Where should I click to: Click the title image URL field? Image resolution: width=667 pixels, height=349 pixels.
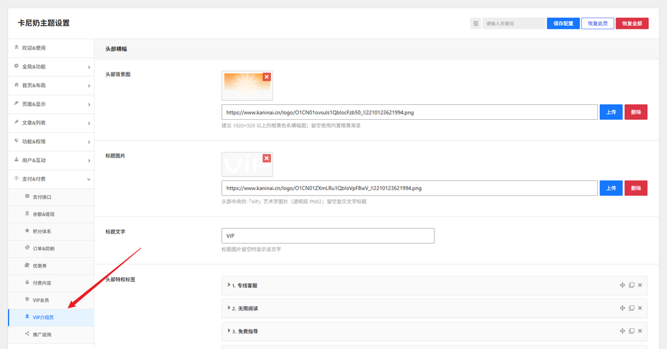click(409, 188)
